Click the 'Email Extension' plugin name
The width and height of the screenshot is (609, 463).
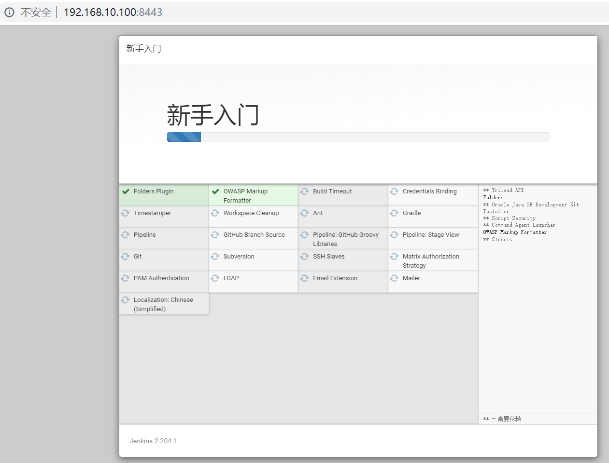point(335,278)
